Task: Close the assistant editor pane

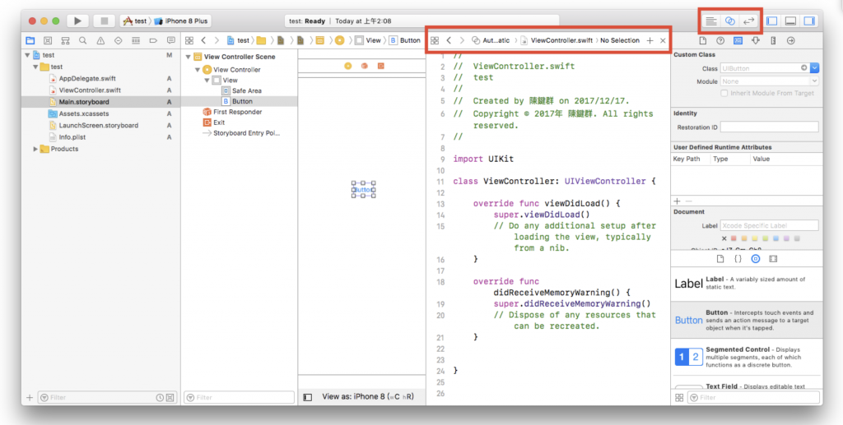Action: [663, 40]
